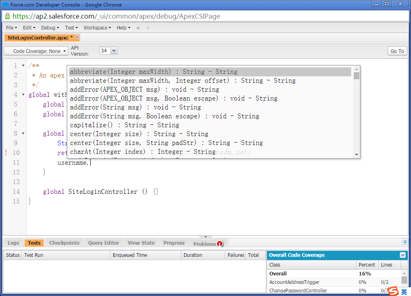Open the File menu
The width and height of the screenshot is (411, 296).
click(x=12, y=28)
